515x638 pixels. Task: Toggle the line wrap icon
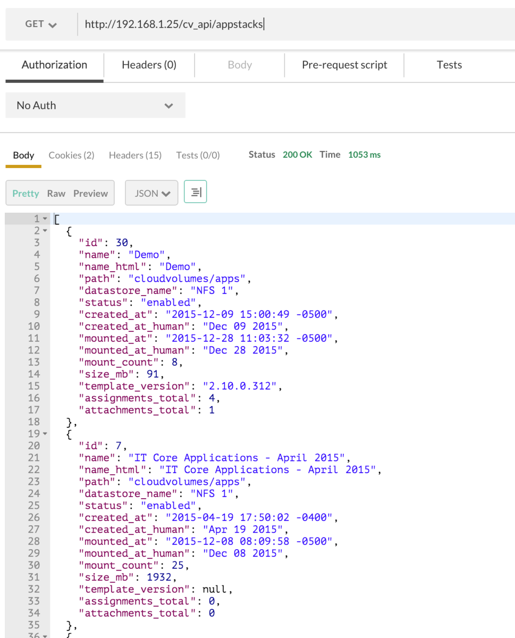[195, 192]
